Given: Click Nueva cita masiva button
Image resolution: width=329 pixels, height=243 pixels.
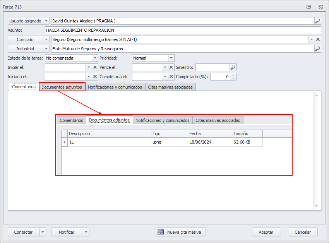Looking at the screenshot, I should (181, 232).
